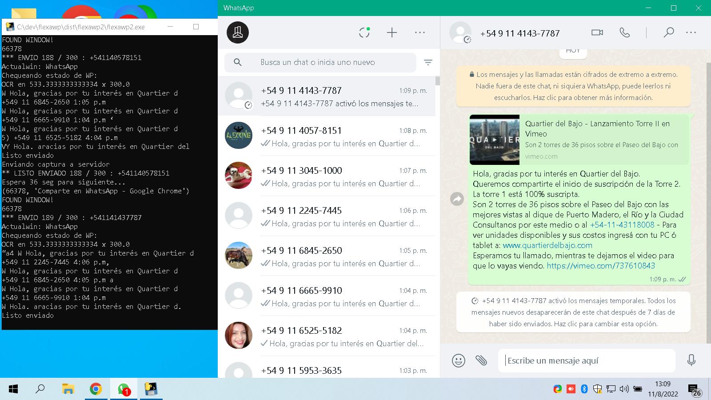Open battery status tray icon
Viewport: 711px width, 400px height.
pos(638,389)
